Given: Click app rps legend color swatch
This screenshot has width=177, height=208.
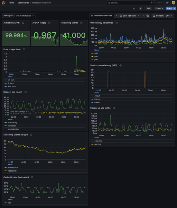Looking at the screenshot, I should (92, 144).
